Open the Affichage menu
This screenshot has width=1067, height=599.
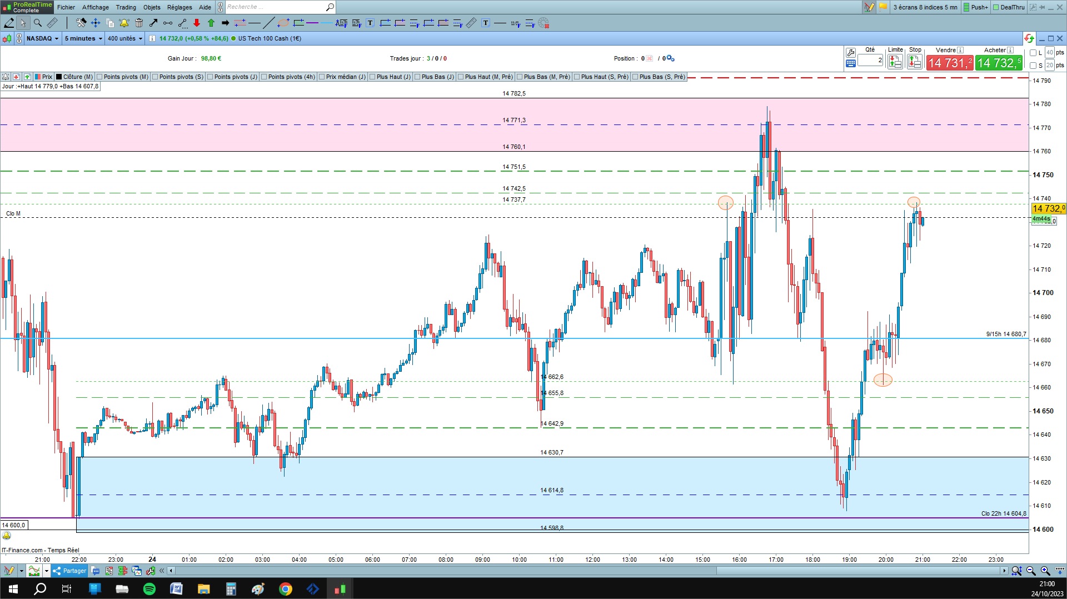coord(96,7)
